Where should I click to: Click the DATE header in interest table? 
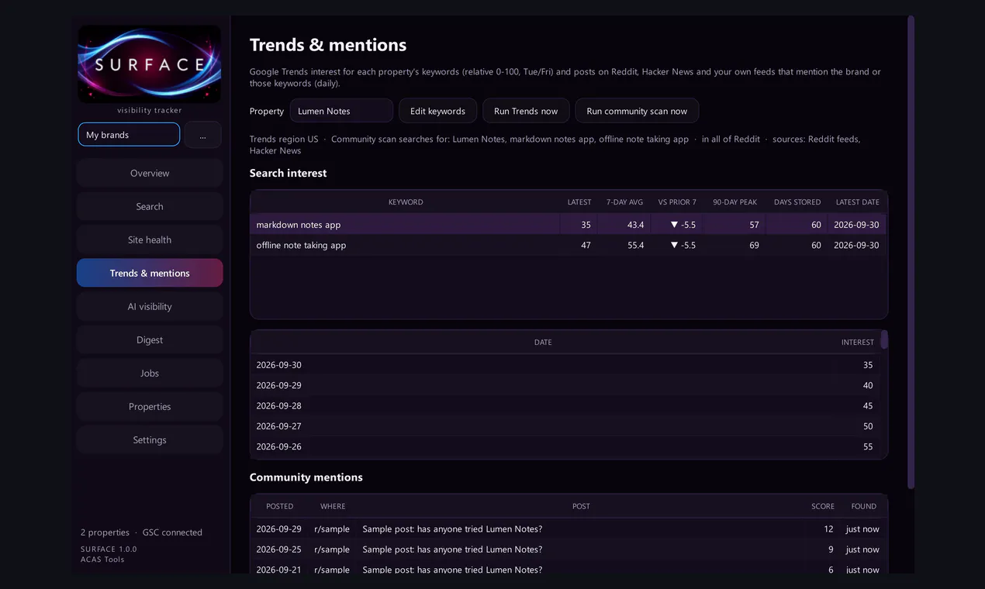543,343
